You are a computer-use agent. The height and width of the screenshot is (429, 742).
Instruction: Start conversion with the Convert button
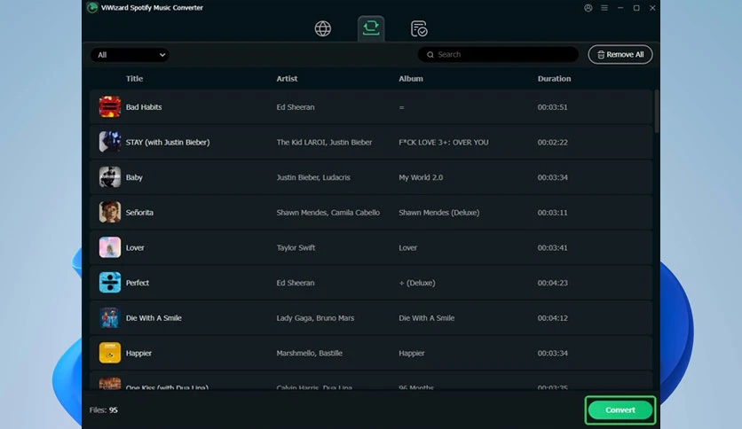620,410
